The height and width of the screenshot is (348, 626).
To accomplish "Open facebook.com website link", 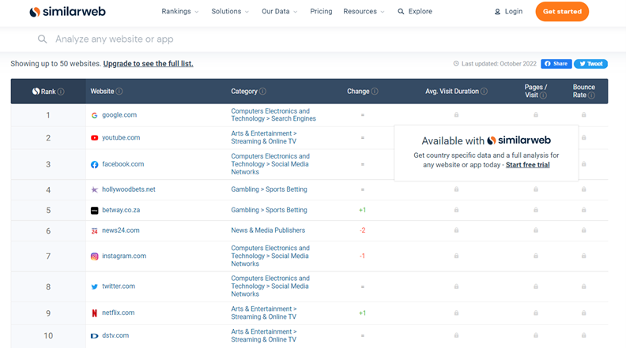I will [123, 164].
